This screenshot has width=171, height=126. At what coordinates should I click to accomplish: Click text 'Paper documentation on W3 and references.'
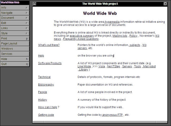(x=105, y=85)
